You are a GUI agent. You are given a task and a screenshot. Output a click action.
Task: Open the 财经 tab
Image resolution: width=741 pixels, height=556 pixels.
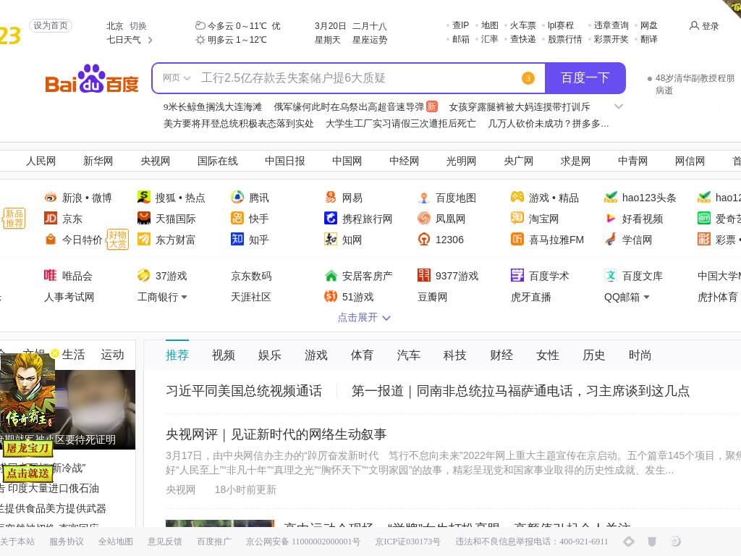pyautogui.click(x=501, y=355)
